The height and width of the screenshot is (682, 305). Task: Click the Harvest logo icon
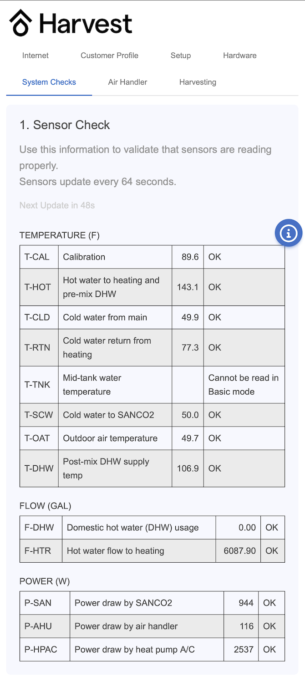(x=21, y=23)
